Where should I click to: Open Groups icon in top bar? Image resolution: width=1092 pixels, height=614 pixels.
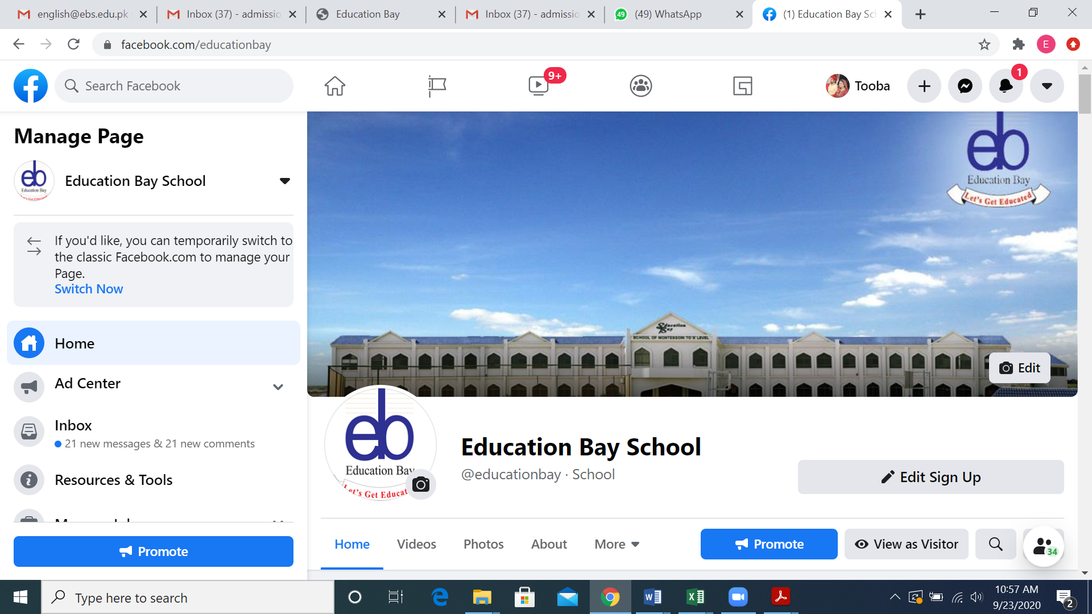tap(641, 86)
